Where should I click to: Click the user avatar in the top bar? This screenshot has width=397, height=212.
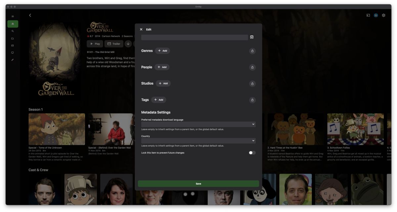pyautogui.click(x=376, y=15)
